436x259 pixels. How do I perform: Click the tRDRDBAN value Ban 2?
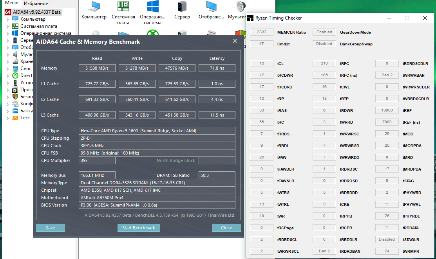coord(324,251)
